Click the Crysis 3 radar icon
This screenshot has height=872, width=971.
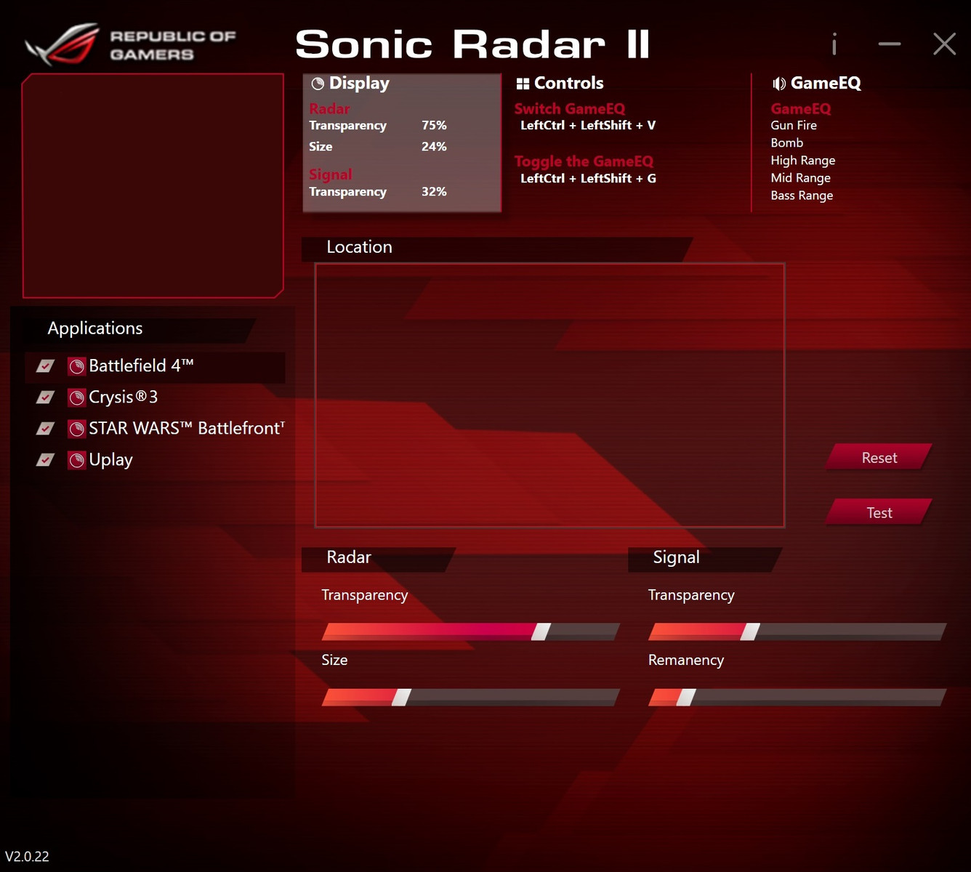click(76, 397)
